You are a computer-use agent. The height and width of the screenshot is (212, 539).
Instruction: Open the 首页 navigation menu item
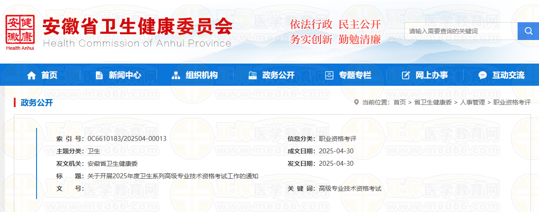tap(49, 76)
